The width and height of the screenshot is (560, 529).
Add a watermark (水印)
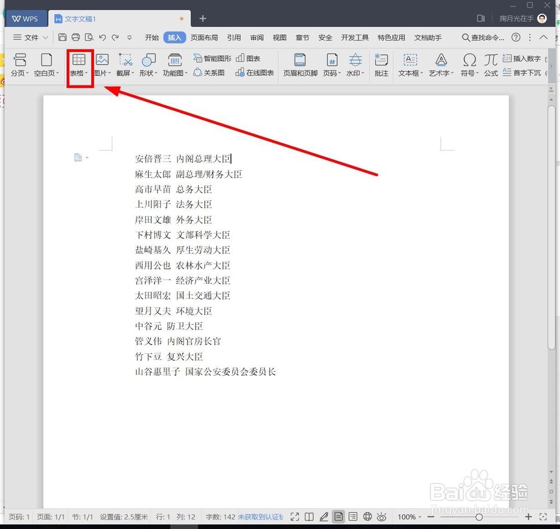(x=355, y=64)
